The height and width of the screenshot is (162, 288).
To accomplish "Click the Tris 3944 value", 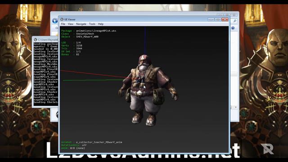I will (79, 49).
